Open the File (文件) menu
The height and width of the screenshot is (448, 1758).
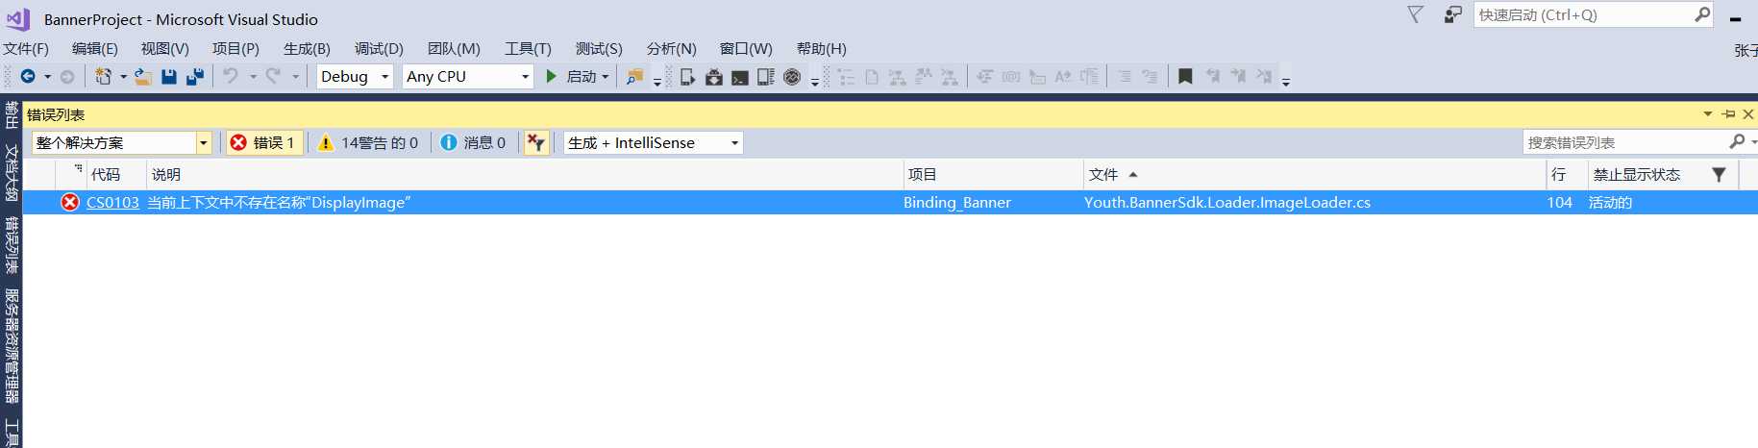26,48
